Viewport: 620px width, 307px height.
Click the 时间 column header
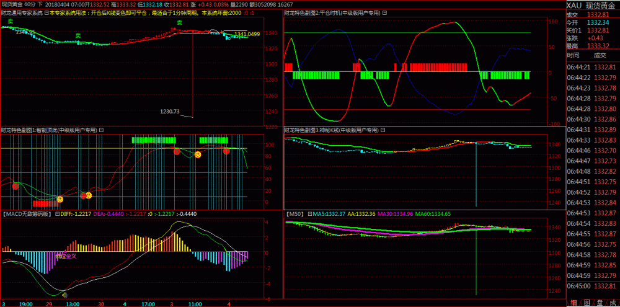point(573,55)
